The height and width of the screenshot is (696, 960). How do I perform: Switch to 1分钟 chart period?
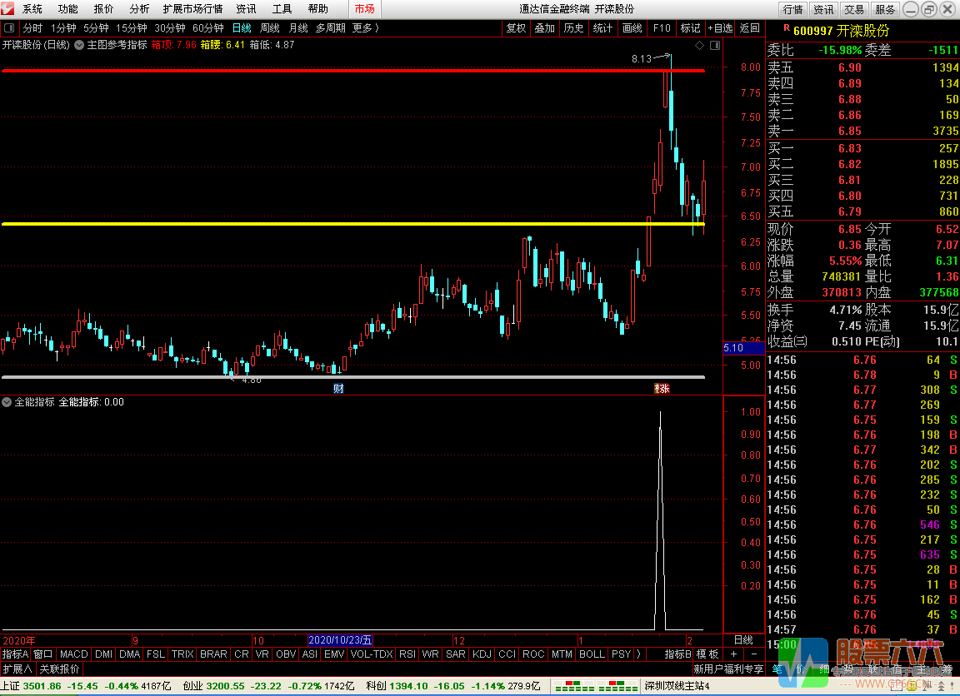coord(63,28)
